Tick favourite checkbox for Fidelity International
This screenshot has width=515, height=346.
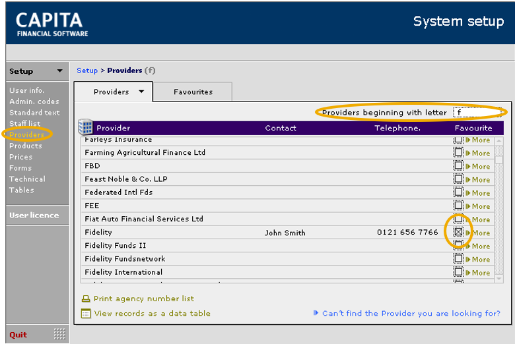point(458,272)
